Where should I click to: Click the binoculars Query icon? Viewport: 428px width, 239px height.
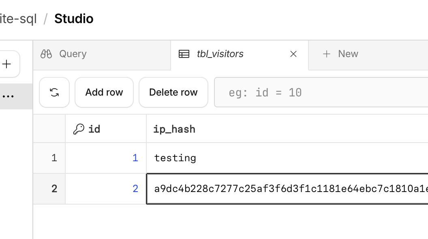pyautogui.click(x=46, y=54)
